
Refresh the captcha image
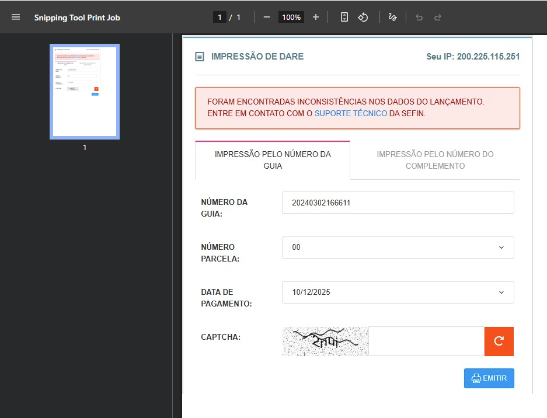pos(499,341)
